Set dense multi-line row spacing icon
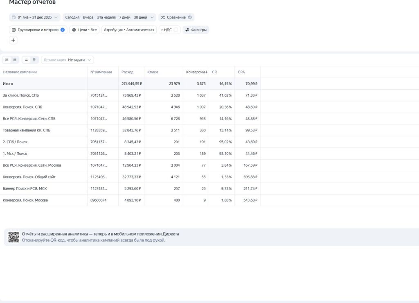419x303 pixels. [x=34, y=60]
